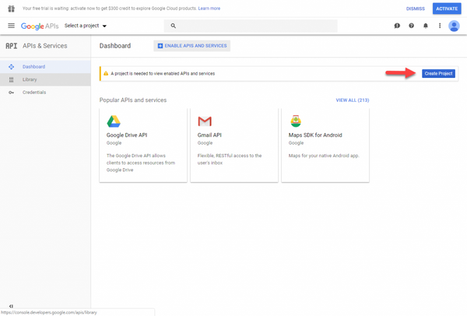This screenshot has width=467, height=316.
Task: Collapse the left sidebar panel
Action: coord(11,306)
